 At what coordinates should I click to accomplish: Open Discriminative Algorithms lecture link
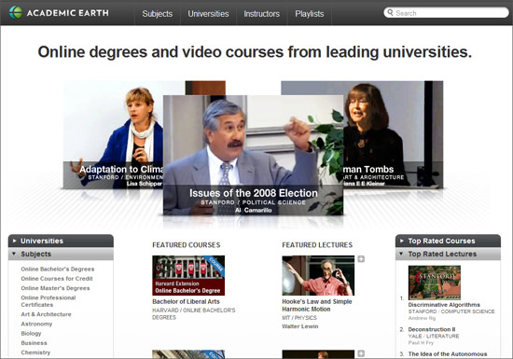click(x=444, y=305)
